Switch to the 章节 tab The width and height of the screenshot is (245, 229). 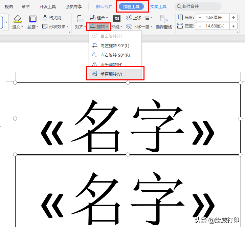[26, 7]
